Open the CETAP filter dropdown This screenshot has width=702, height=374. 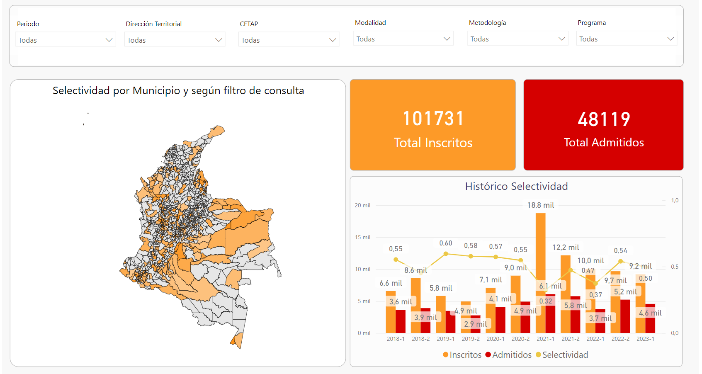pyautogui.click(x=289, y=40)
